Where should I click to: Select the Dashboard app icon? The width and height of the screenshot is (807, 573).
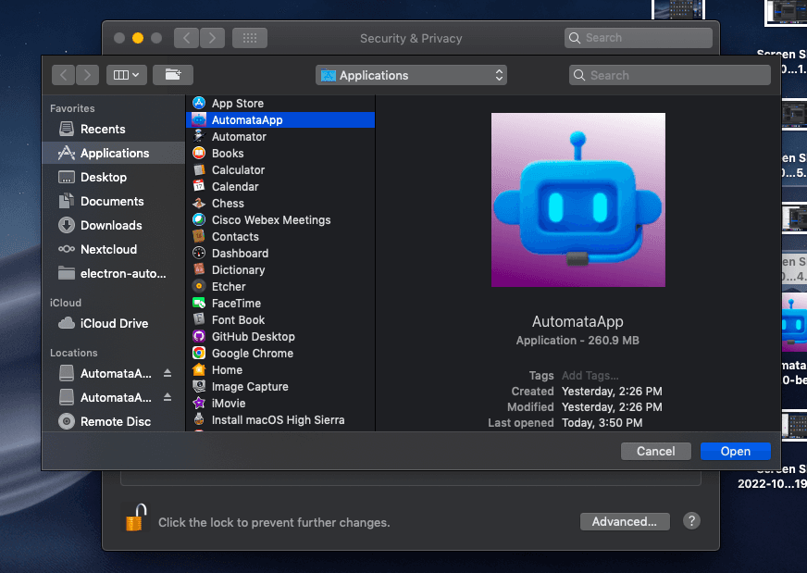click(x=199, y=253)
